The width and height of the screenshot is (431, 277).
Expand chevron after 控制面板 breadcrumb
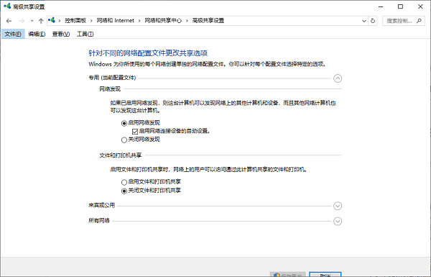click(91, 21)
